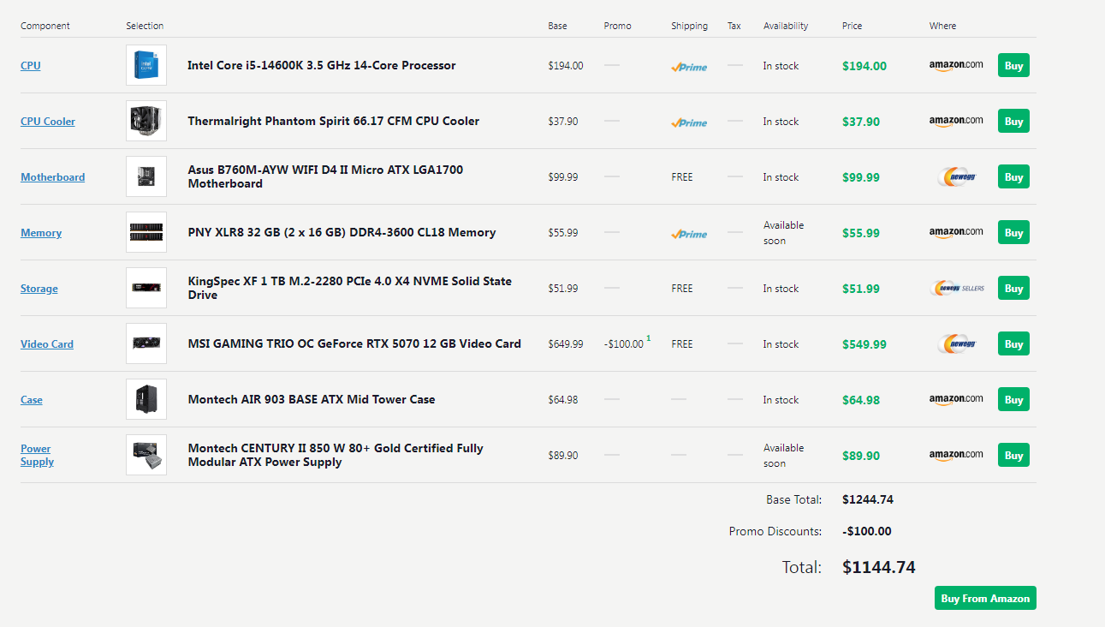Open KingSpec XF 1 TB SSD product name
Screen dimensions: 1105x627
pos(350,288)
